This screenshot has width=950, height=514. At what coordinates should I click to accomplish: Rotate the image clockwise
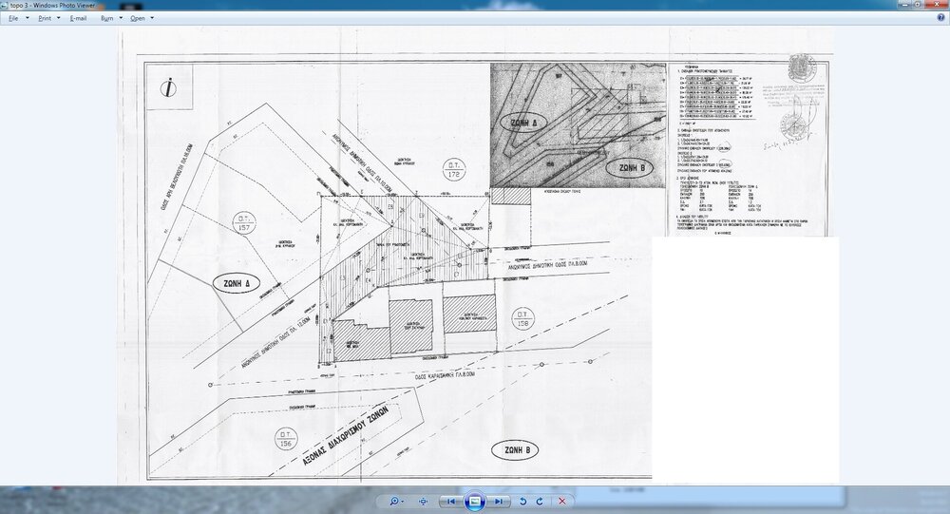(540, 500)
